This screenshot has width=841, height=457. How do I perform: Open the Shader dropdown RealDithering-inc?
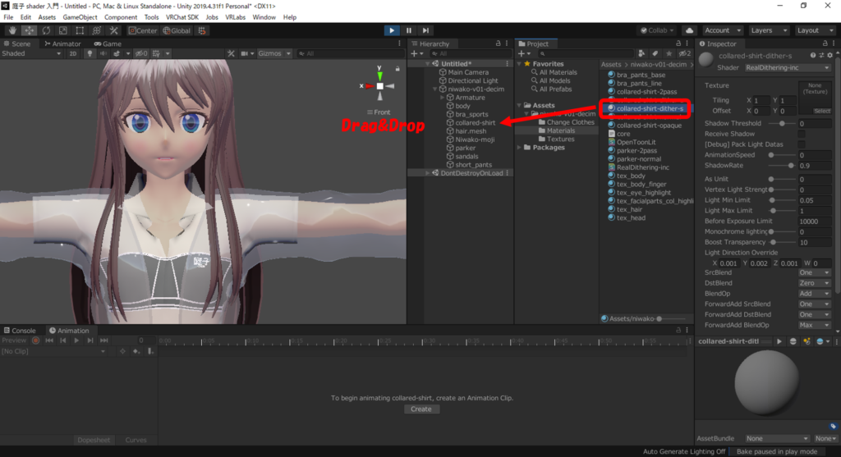click(x=787, y=68)
